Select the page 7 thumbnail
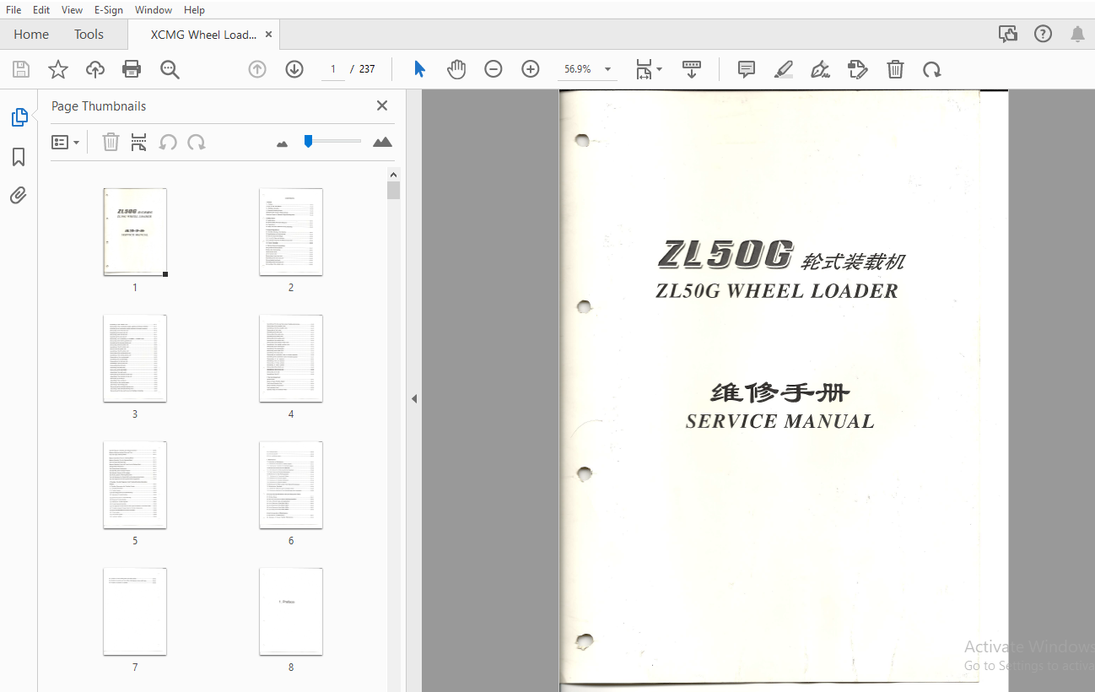The image size is (1095, 692). tap(135, 612)
